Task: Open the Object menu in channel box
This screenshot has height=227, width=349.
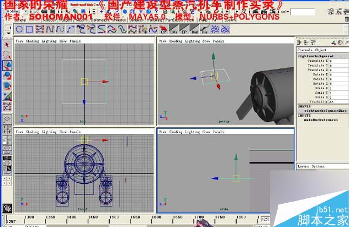Action: pyautogui.click(x=321, y=50)
